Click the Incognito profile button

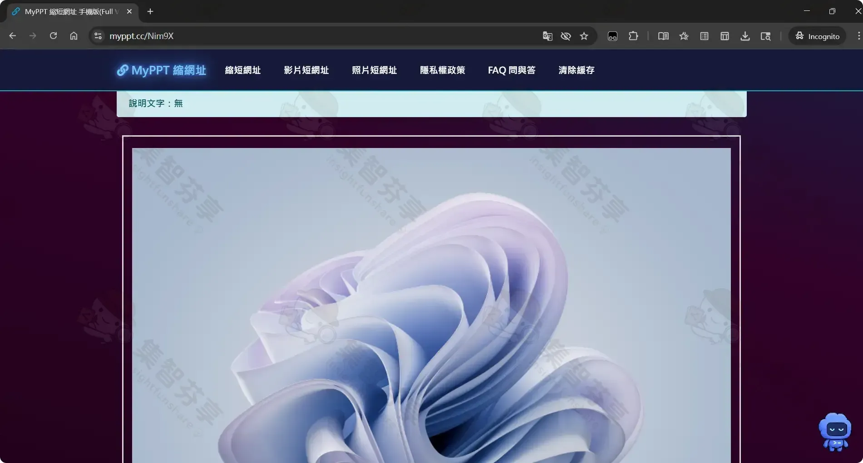pos(818,36)
